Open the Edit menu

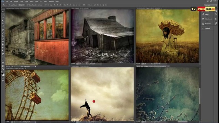click(11, 1)
